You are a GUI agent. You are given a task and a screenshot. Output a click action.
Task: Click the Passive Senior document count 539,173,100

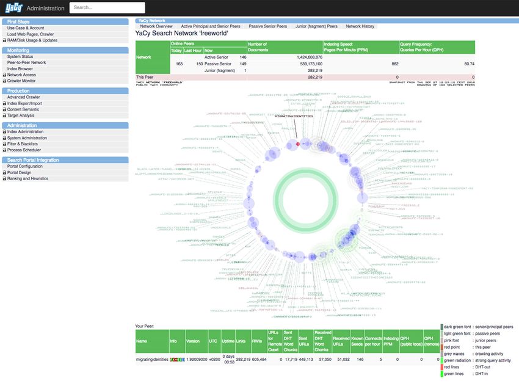311,64
